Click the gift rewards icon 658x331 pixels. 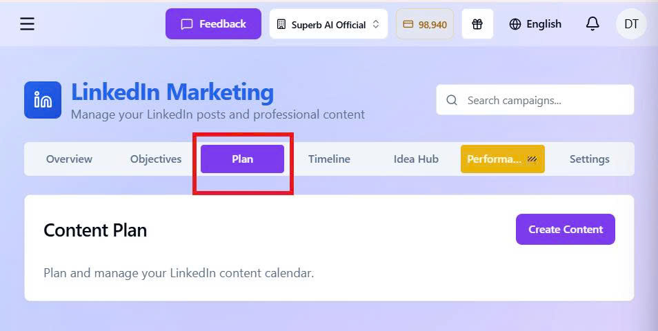pyautogui.click(x=477, y=24)
